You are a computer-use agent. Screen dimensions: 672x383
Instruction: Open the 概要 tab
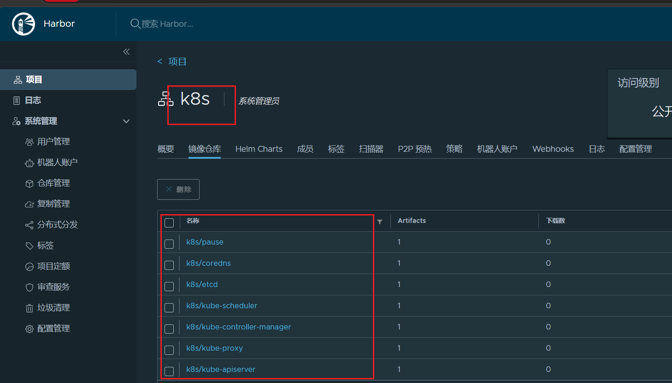166,149
